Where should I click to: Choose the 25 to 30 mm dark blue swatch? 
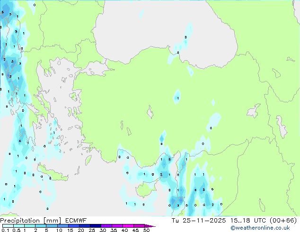coord(95,226)
